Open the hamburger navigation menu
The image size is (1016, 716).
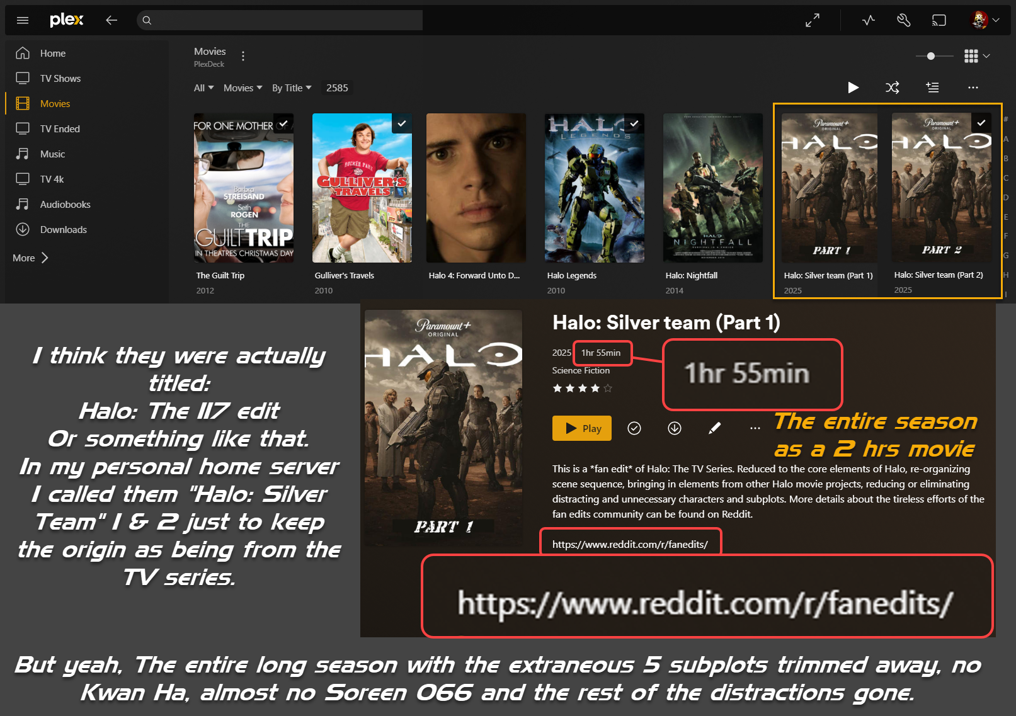pyautogui.click(x=23, y=20)
